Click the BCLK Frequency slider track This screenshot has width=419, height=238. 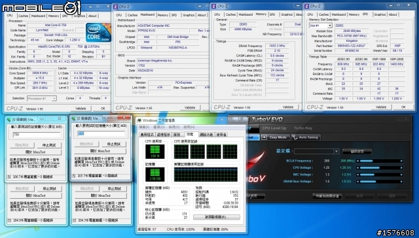coord(380,161)
